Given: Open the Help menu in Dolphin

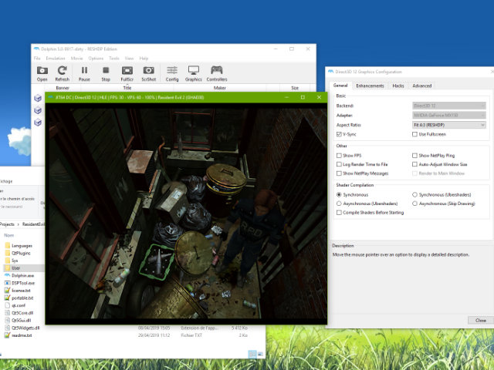Looking at the screenshot, I should pos(144,59).
